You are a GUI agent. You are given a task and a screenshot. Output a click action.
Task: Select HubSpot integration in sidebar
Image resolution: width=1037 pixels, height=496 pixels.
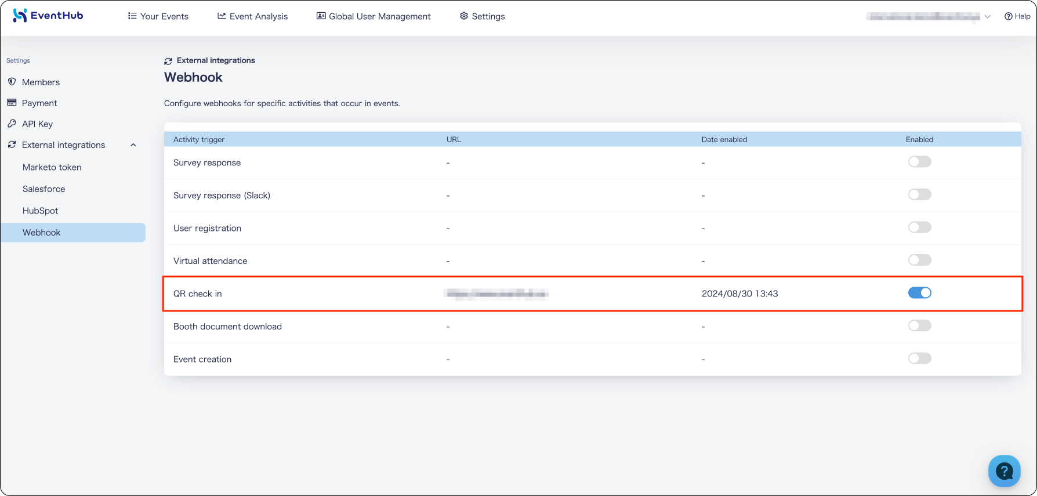[41, 211]
